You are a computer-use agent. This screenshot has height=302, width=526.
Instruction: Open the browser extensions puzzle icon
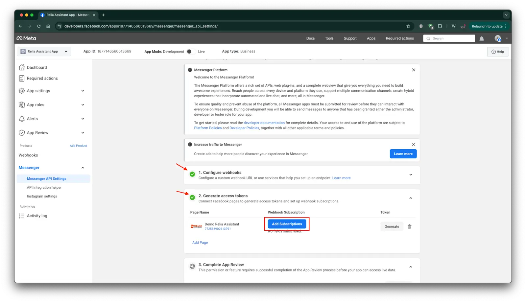tap(440, 26)
